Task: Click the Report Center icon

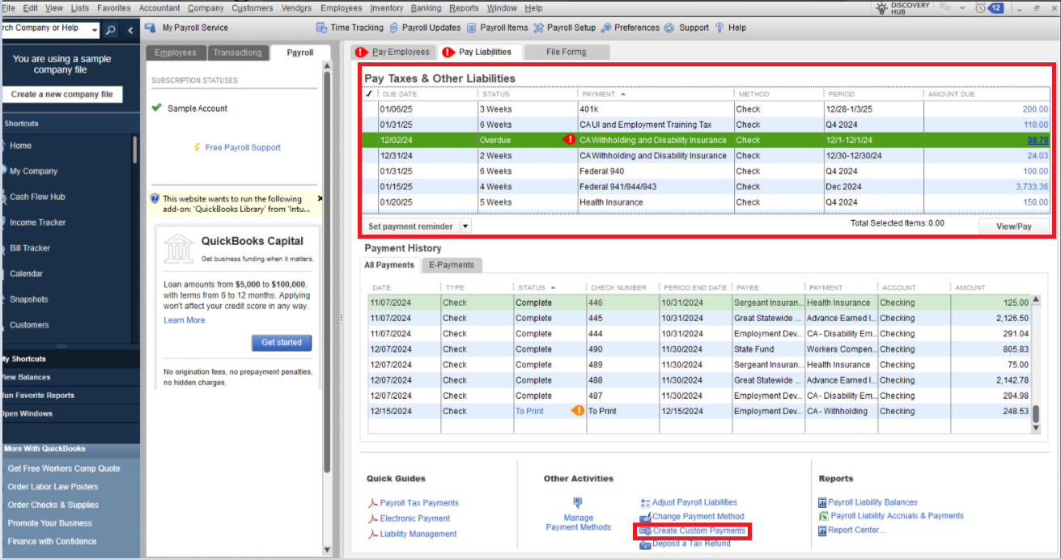Action: (x=822, y=531)
